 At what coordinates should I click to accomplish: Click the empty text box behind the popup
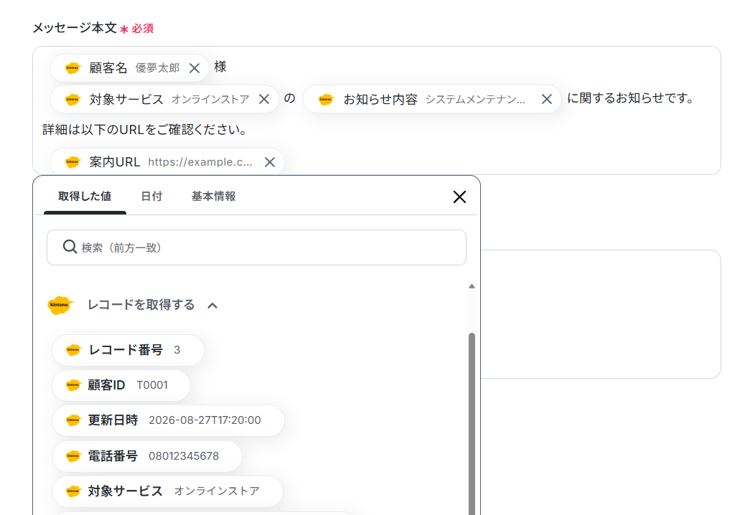[600, 313]
